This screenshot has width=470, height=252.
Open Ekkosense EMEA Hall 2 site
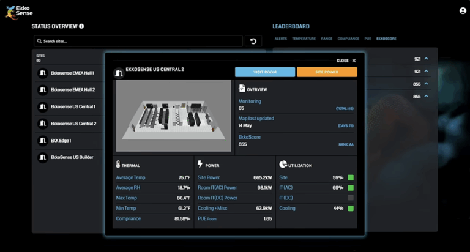click(73, 90)
